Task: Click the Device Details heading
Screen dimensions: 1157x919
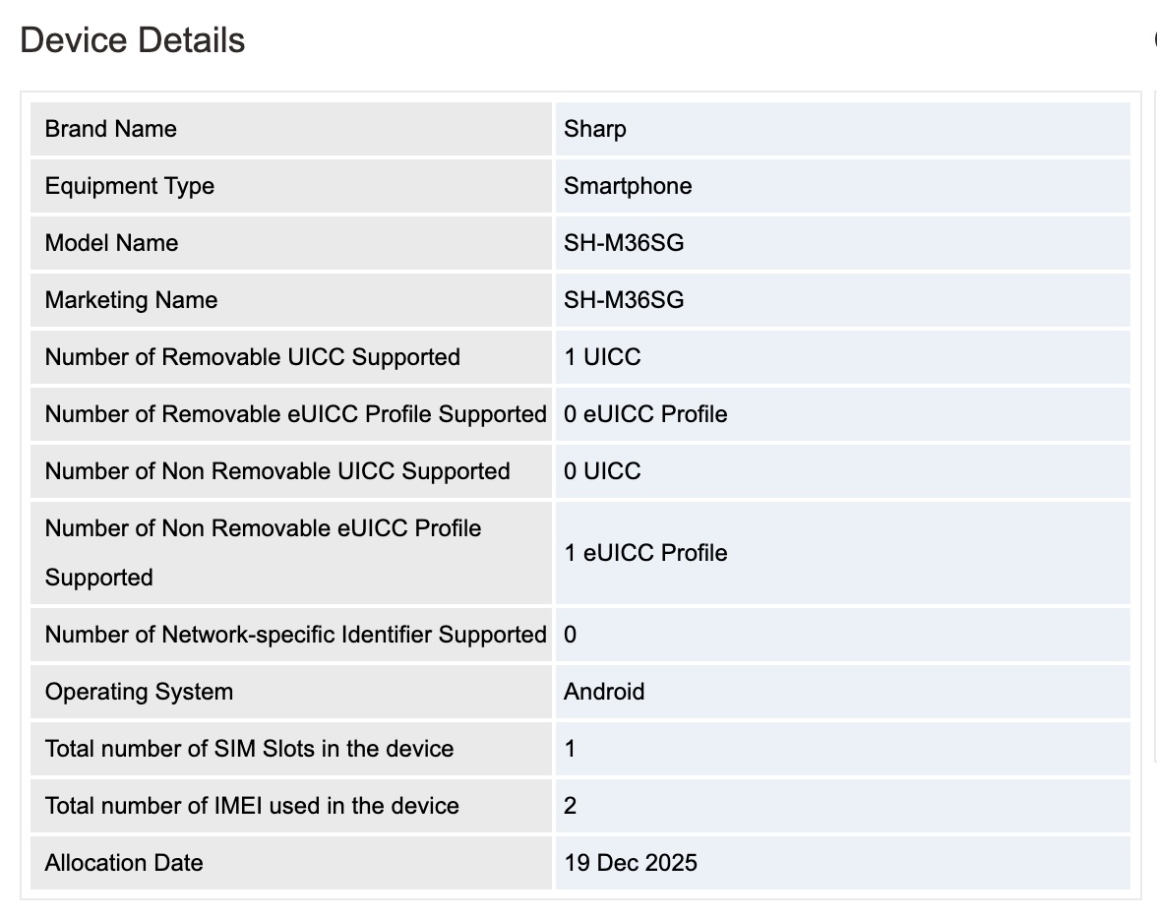Action: pos(133,40)
